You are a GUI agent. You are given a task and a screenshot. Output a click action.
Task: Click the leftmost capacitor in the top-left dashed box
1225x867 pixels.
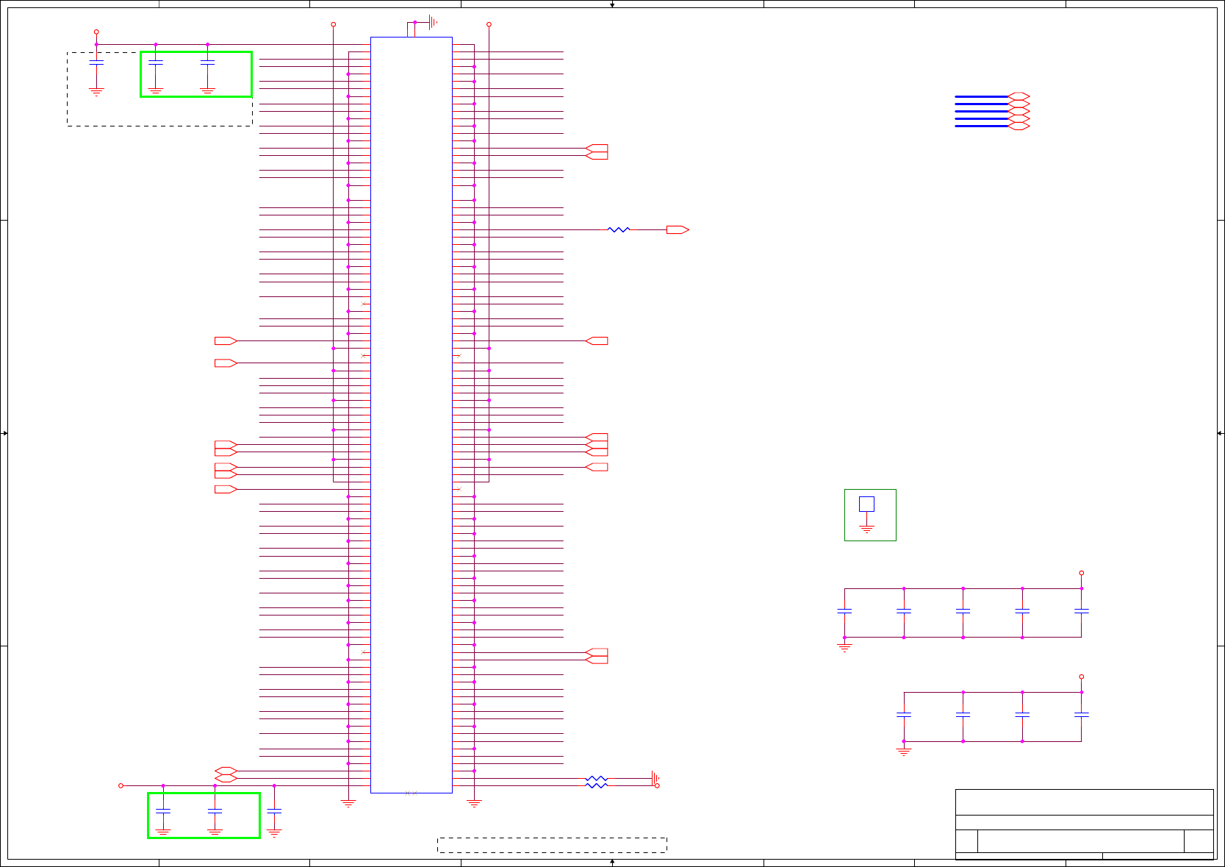click(96, 63)
